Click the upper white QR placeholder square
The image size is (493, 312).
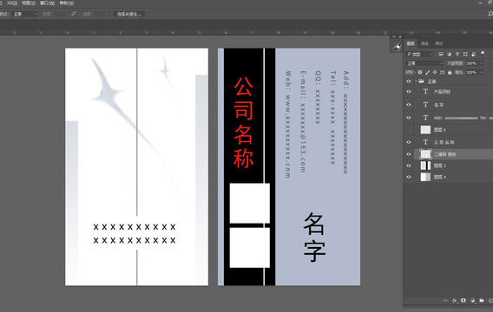pos(250,204)
